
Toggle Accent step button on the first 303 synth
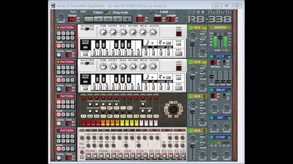click(161, 52)
